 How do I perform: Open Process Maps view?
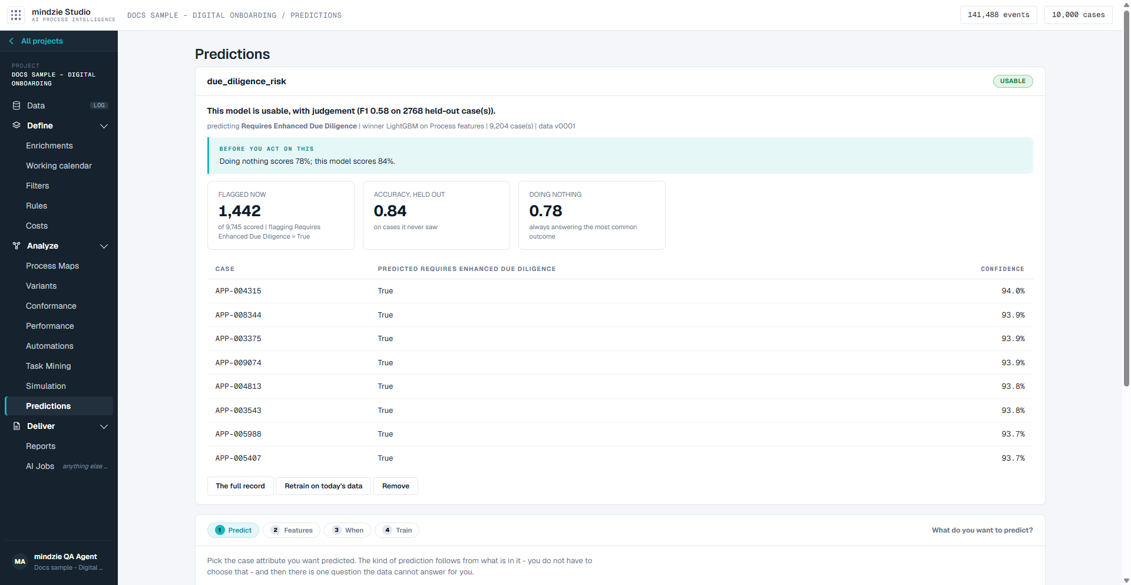(x=52, y=266)
